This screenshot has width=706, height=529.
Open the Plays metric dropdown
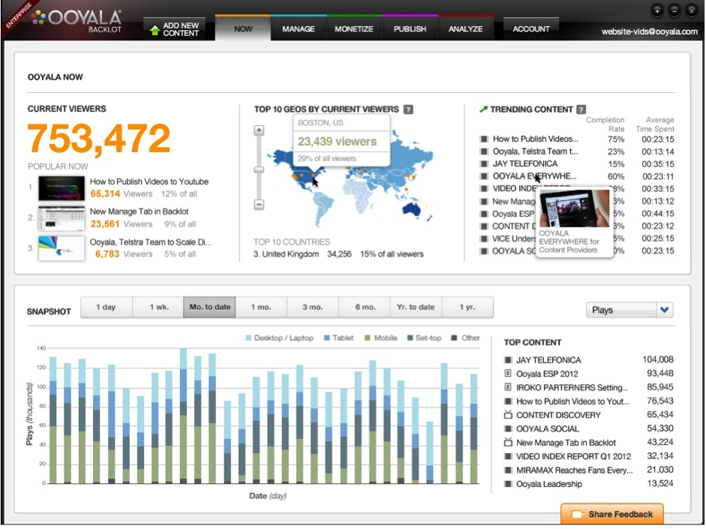click(629, 310)
